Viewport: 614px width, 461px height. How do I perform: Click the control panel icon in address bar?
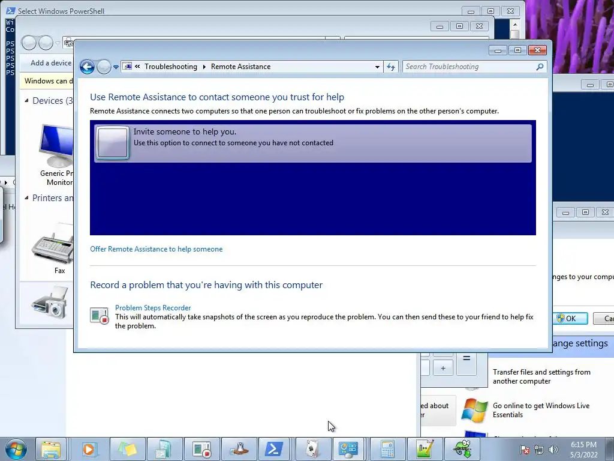coord(127,67)
